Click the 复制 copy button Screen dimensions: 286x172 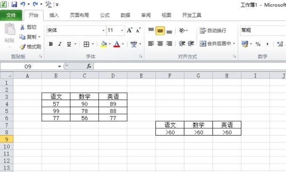[x=28, y=37]
